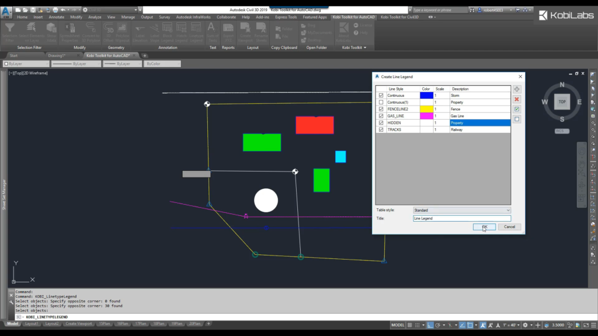Click the check all rows icon
Screen dimensions: 598x336
tap(517, 109)
